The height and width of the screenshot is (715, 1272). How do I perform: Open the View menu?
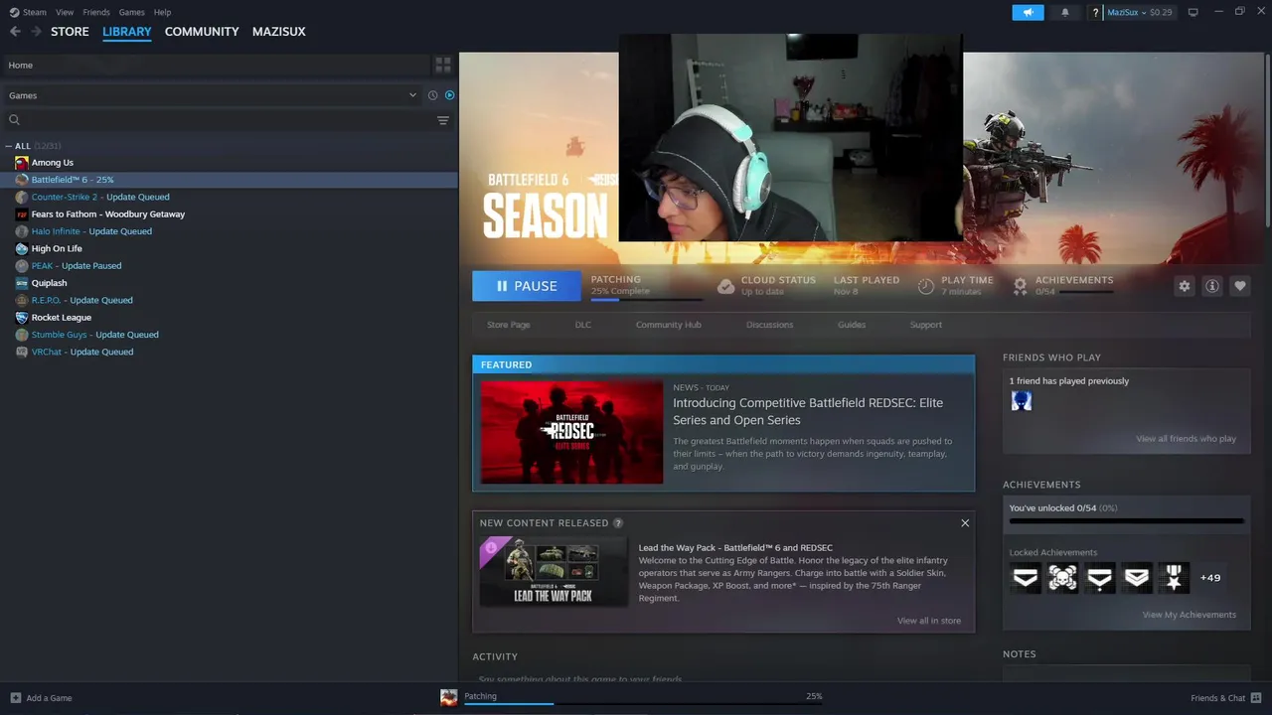click(x=65, y=12)
